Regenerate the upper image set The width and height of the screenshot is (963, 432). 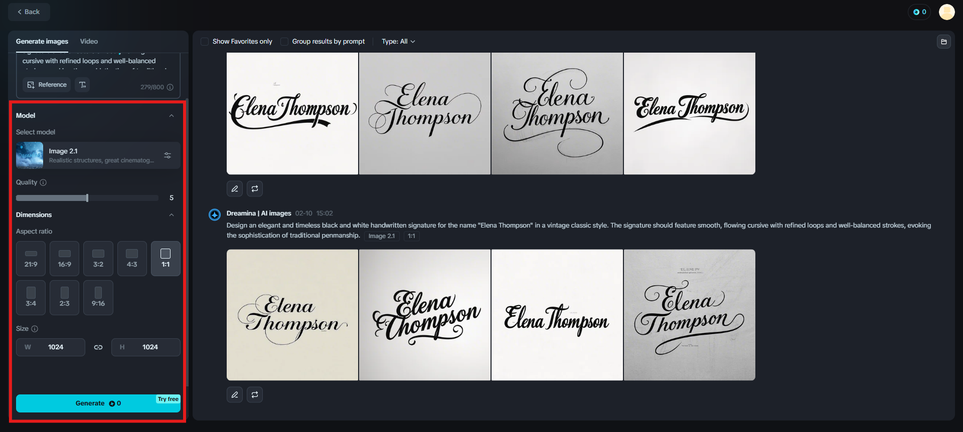tap(255, 189)
